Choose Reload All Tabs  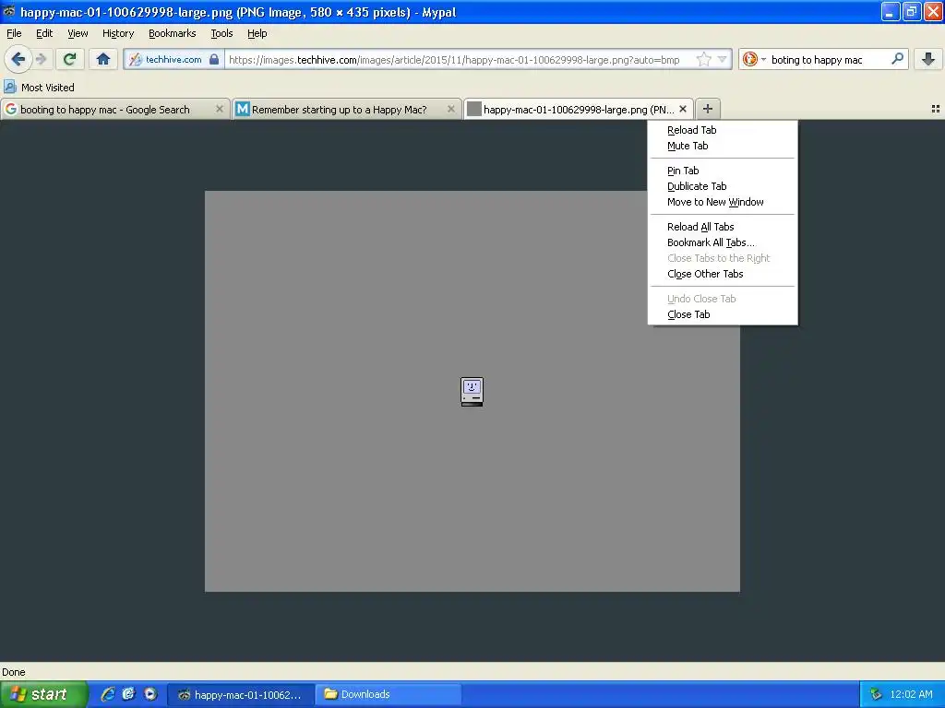[722, 227]
